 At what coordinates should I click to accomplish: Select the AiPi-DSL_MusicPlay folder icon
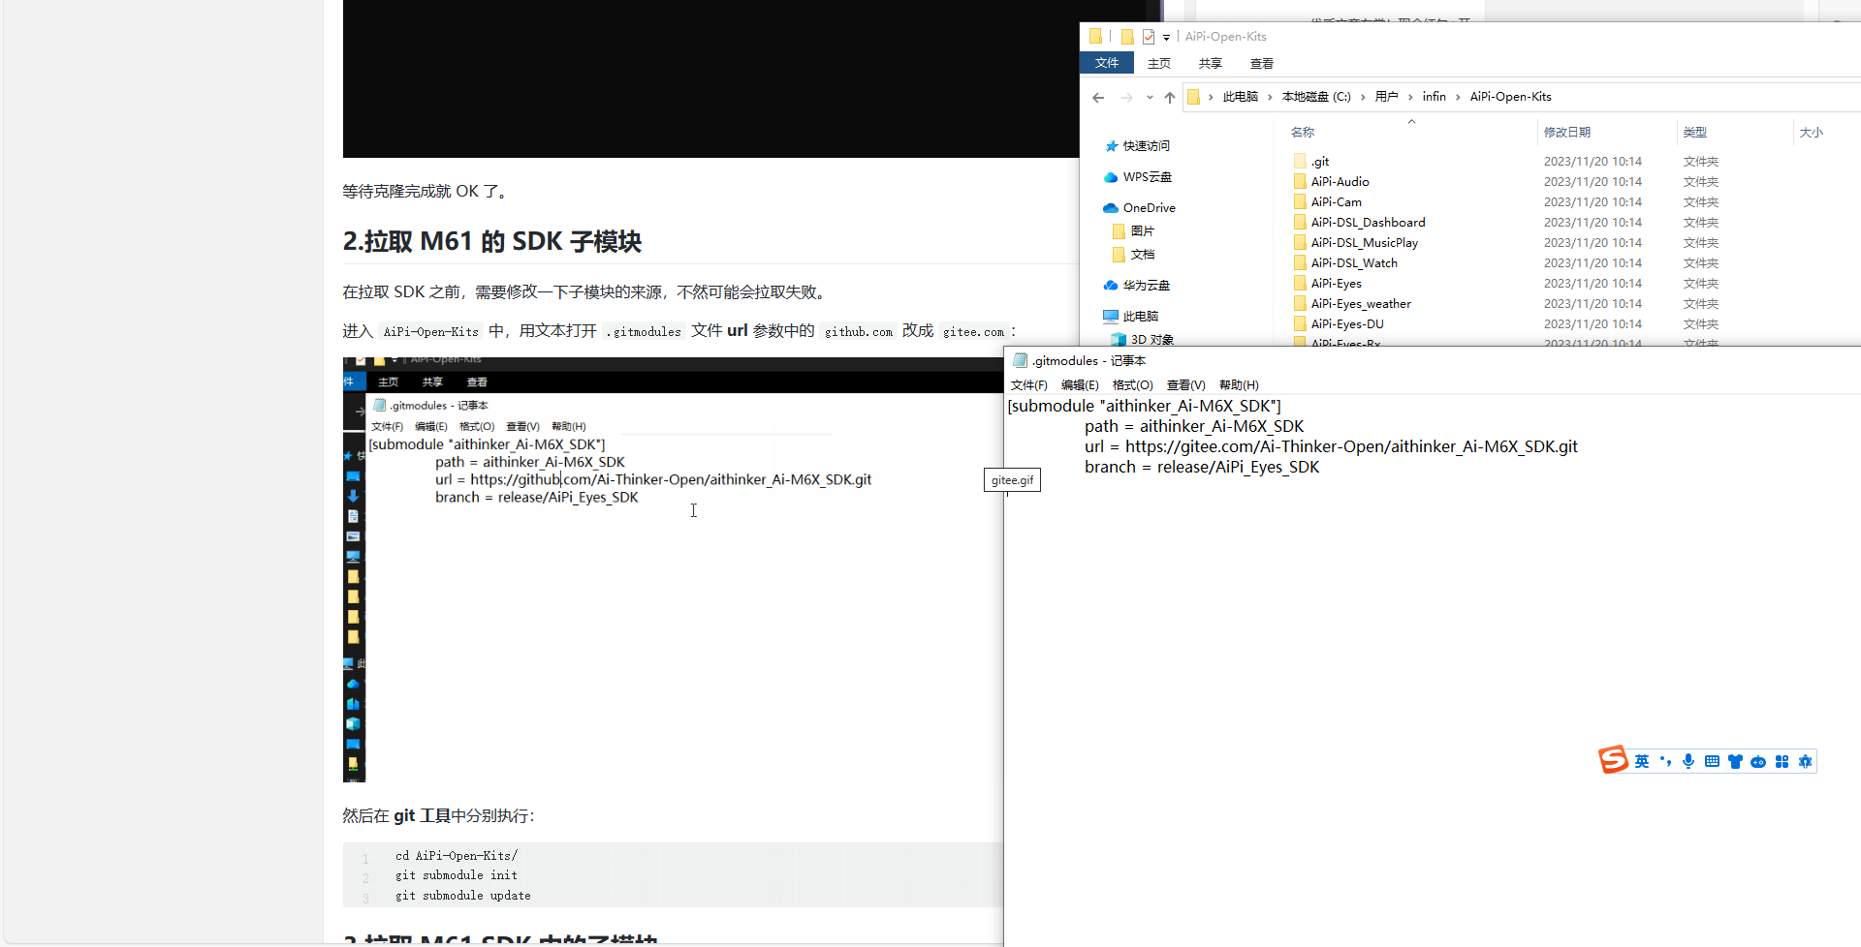coord(1300,243)
